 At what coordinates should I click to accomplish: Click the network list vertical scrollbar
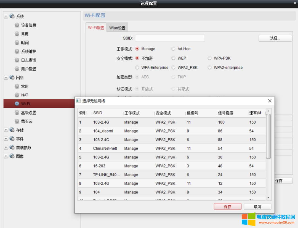pyautogui.click(x=268, y=137)
